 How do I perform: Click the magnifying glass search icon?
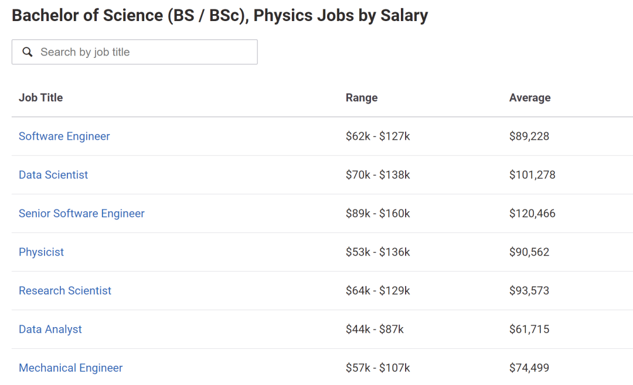[x=28, y=52]
